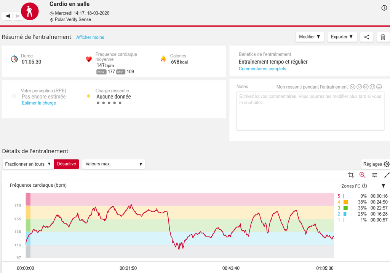Viewport: 390px width, 273px height.
Task: Select the happiest face feeling rating
Action: [x=379, y=87]
